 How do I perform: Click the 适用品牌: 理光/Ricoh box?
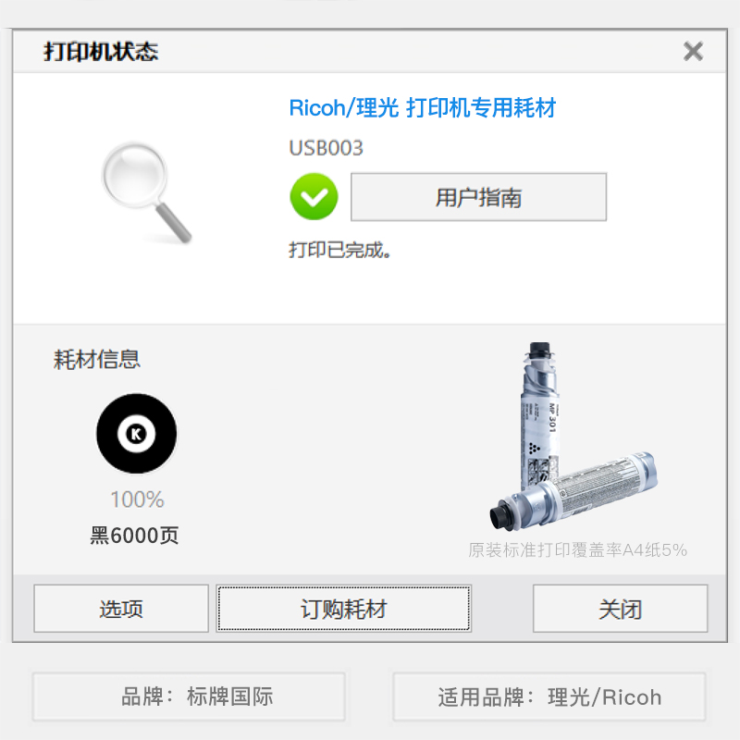(x=549, y=697)
